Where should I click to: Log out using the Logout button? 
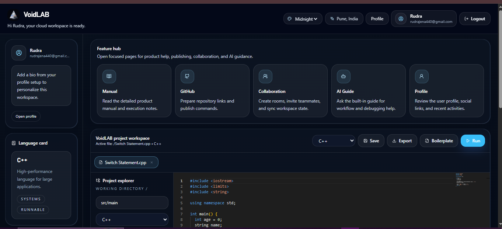(475, 19)
